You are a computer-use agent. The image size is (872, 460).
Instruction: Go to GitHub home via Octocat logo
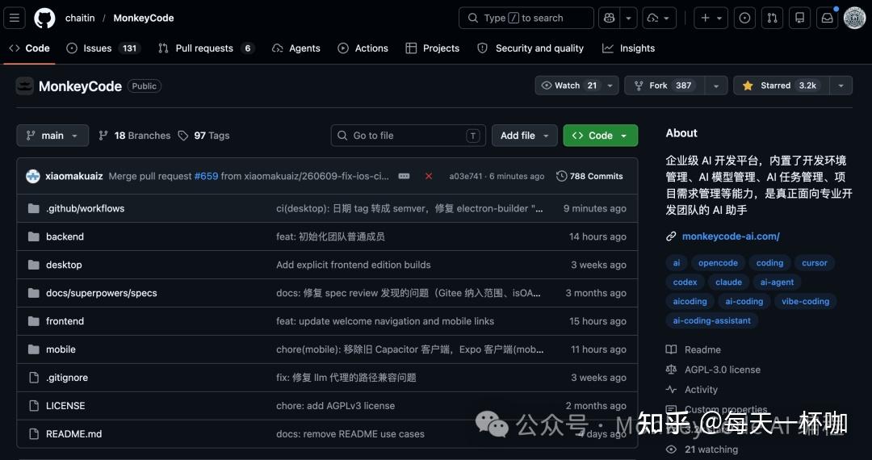click(x=44, y=18)
